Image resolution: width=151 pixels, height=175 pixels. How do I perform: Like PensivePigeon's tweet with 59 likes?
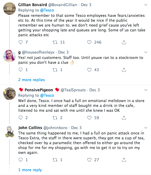(x=89, y=118)
